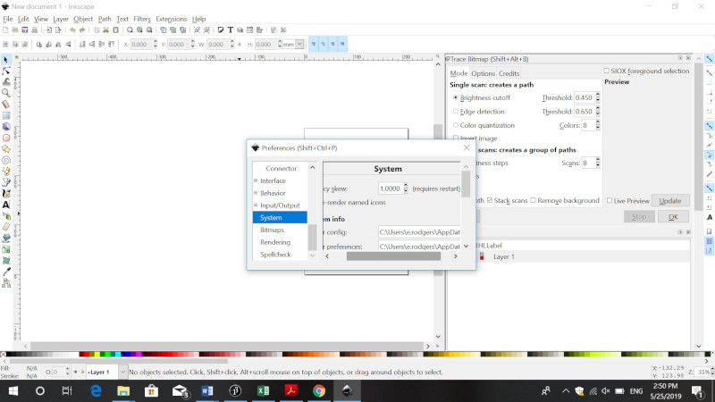Click OK in Trace Bitmap panel
The image size is (715, 402).
coord(673,217)
